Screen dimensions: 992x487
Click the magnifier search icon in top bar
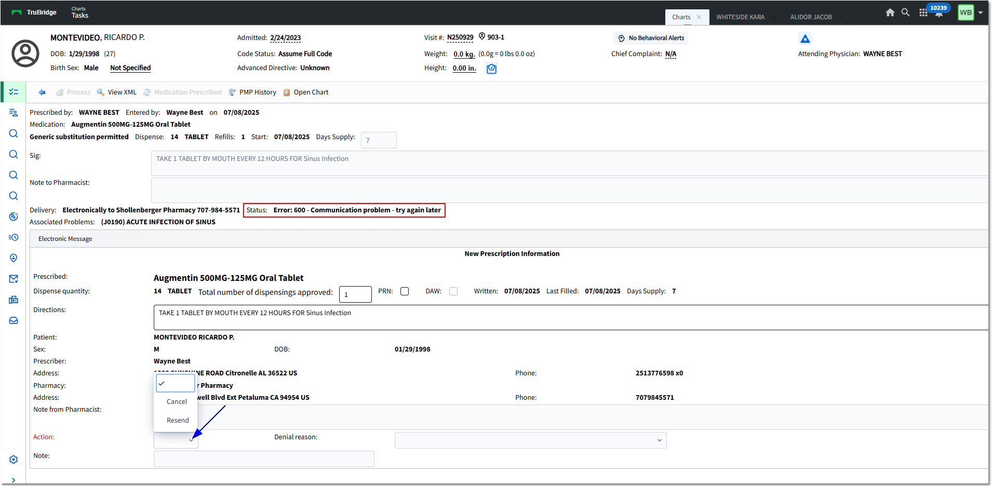point(905,12)
